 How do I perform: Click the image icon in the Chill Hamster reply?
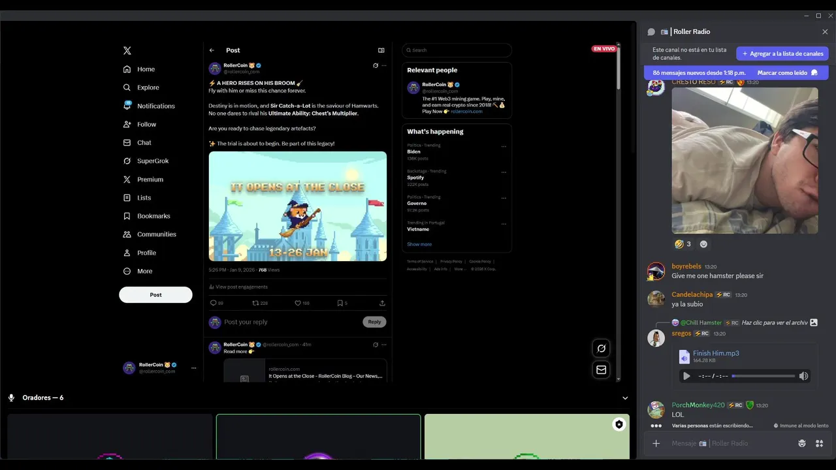[814, 322]
